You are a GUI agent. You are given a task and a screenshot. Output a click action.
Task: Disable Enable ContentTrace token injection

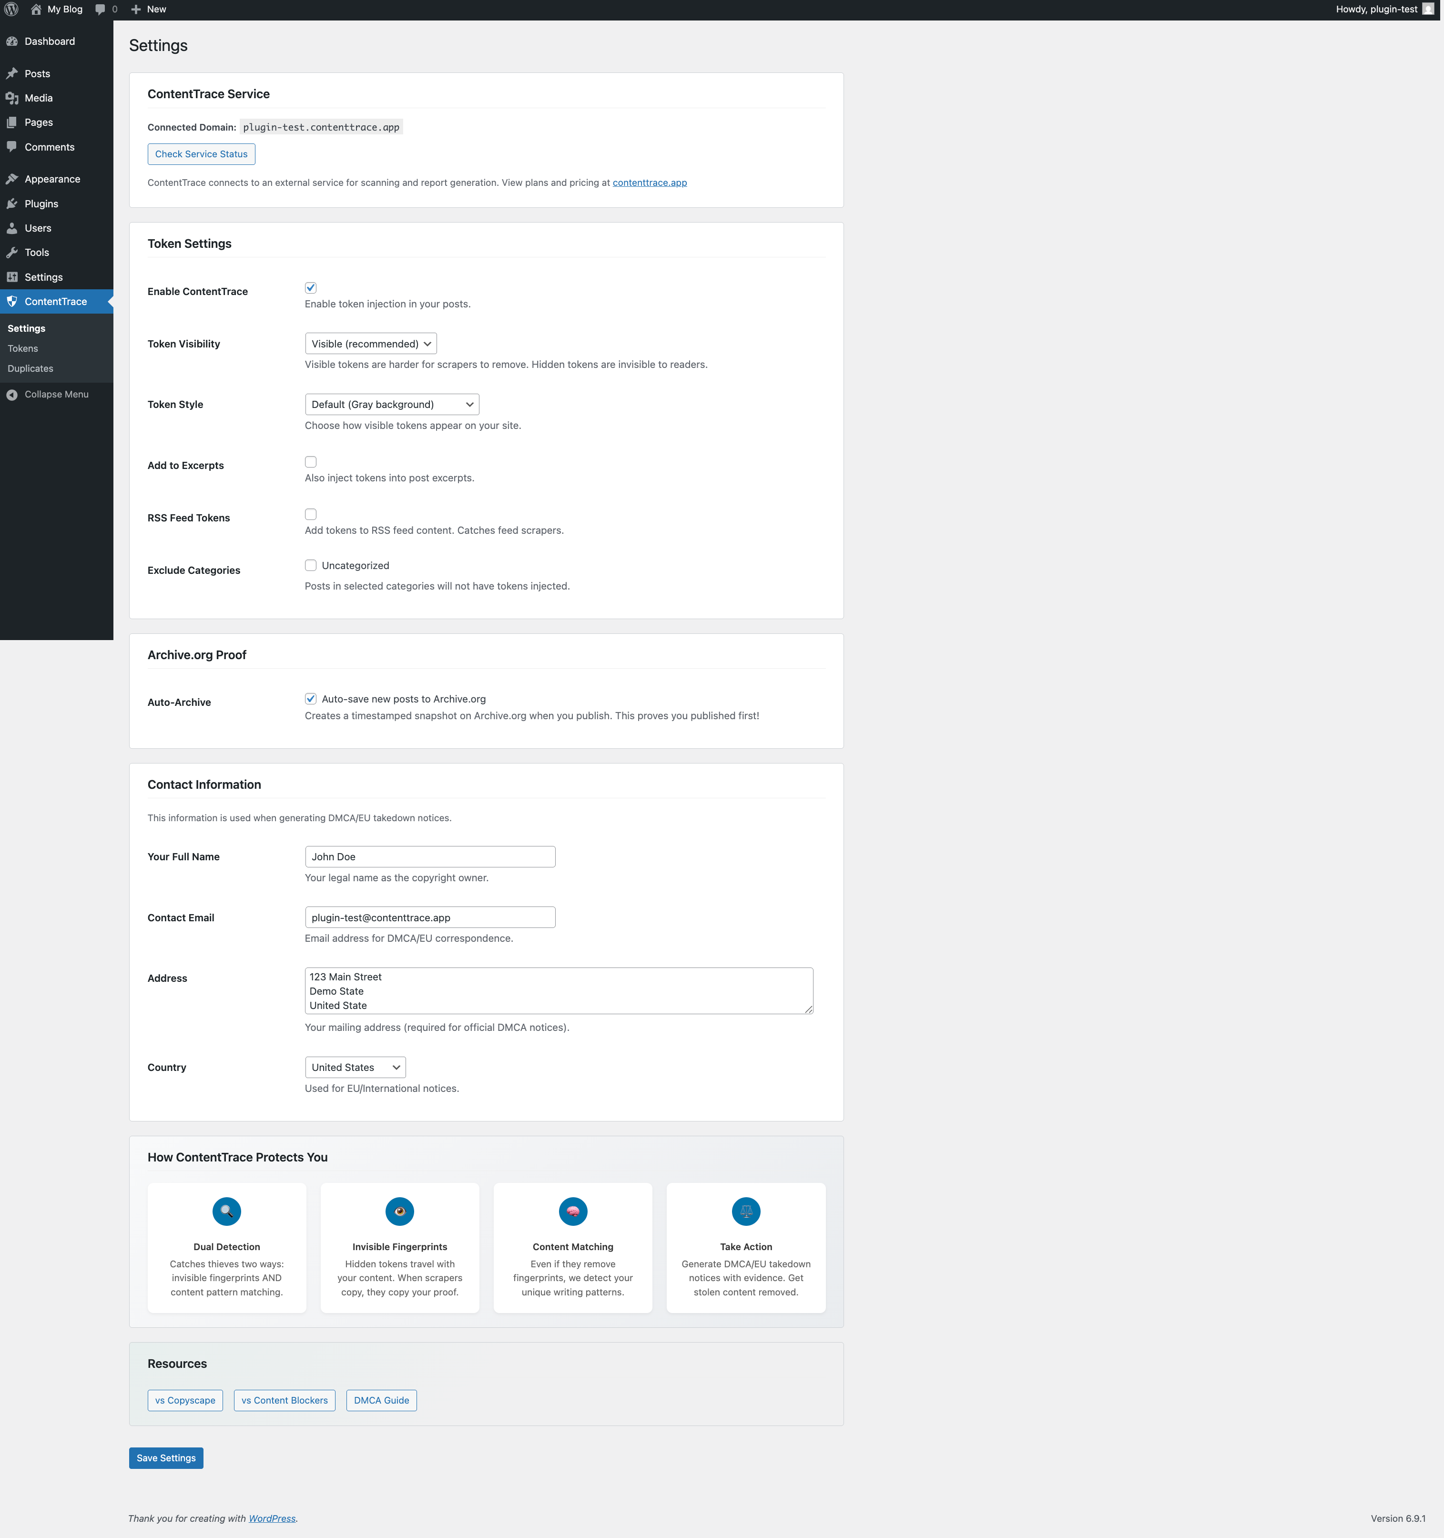pyautogui.click(x=310, y=287)
